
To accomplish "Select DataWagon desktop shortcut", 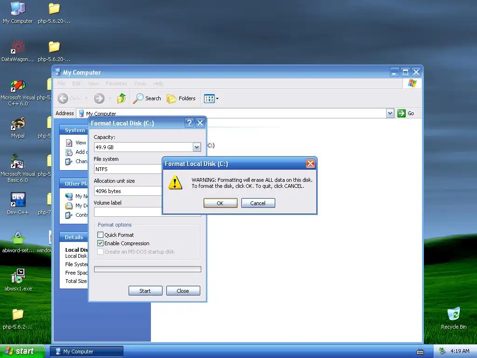I will [18, 51].
